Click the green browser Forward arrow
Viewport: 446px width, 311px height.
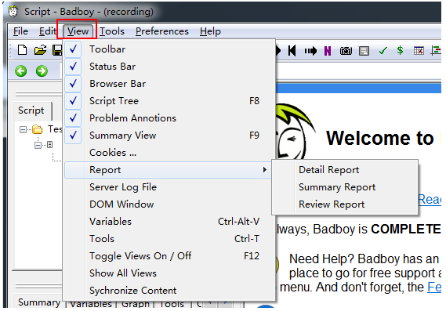42,71
